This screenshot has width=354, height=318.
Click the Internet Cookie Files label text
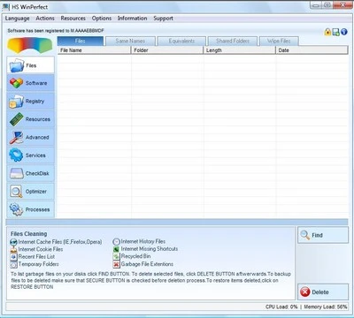(x=41, y=249)
